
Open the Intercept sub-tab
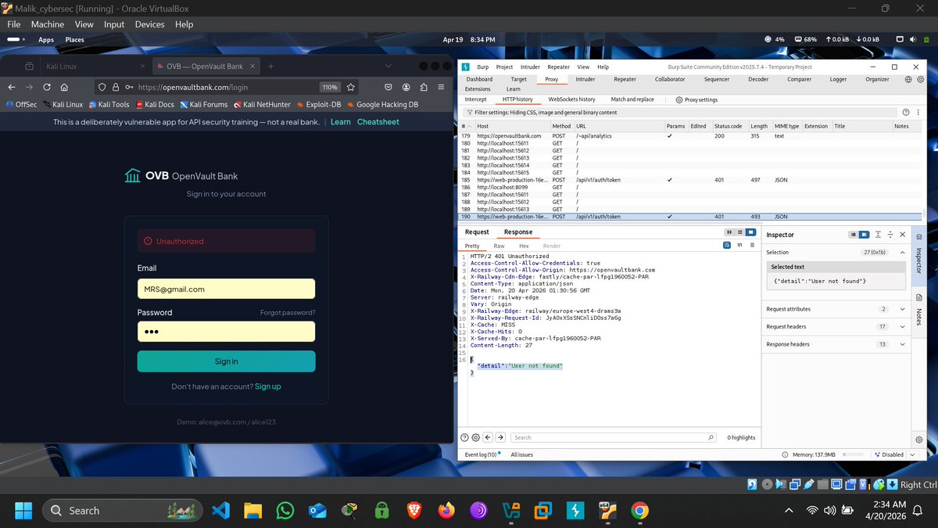pos(475,99)
